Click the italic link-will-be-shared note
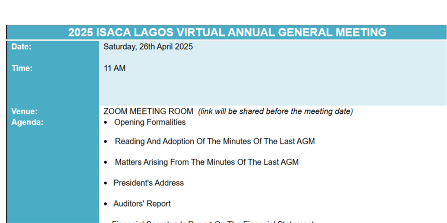 pos(275,111)
